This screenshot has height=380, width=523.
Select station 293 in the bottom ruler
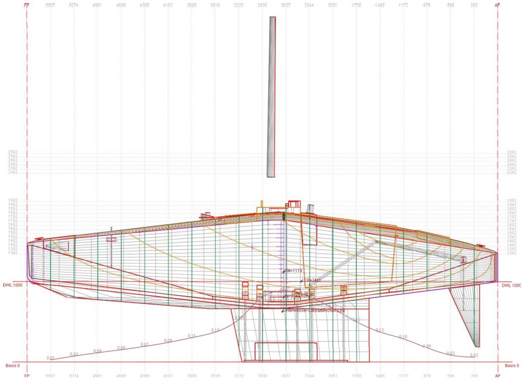[x=474, y=376]
